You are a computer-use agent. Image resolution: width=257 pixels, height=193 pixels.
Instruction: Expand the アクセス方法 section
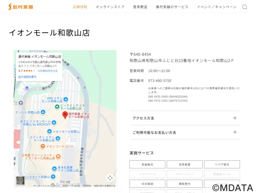click(184, 118)
